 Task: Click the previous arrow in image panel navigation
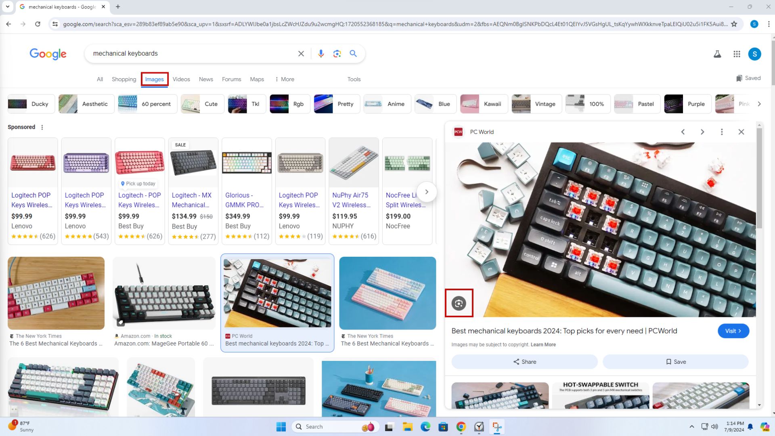point(683,132)
